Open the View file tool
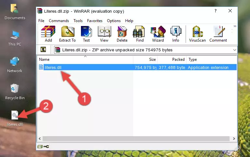Viewport: 250px width, 157px height. point(104,34)
